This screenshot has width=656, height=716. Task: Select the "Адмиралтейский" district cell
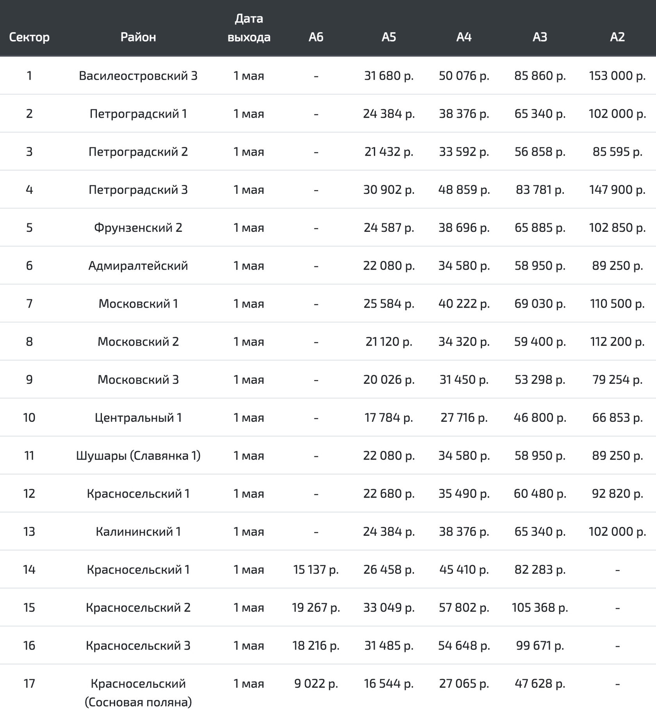tap(138, 266)
